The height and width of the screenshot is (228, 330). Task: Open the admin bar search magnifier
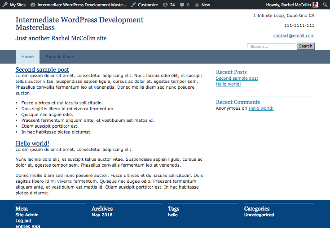coord(325,4)
